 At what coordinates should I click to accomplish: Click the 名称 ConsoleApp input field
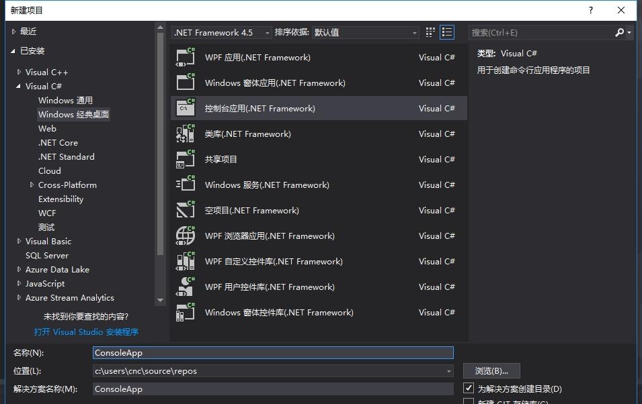273,352
